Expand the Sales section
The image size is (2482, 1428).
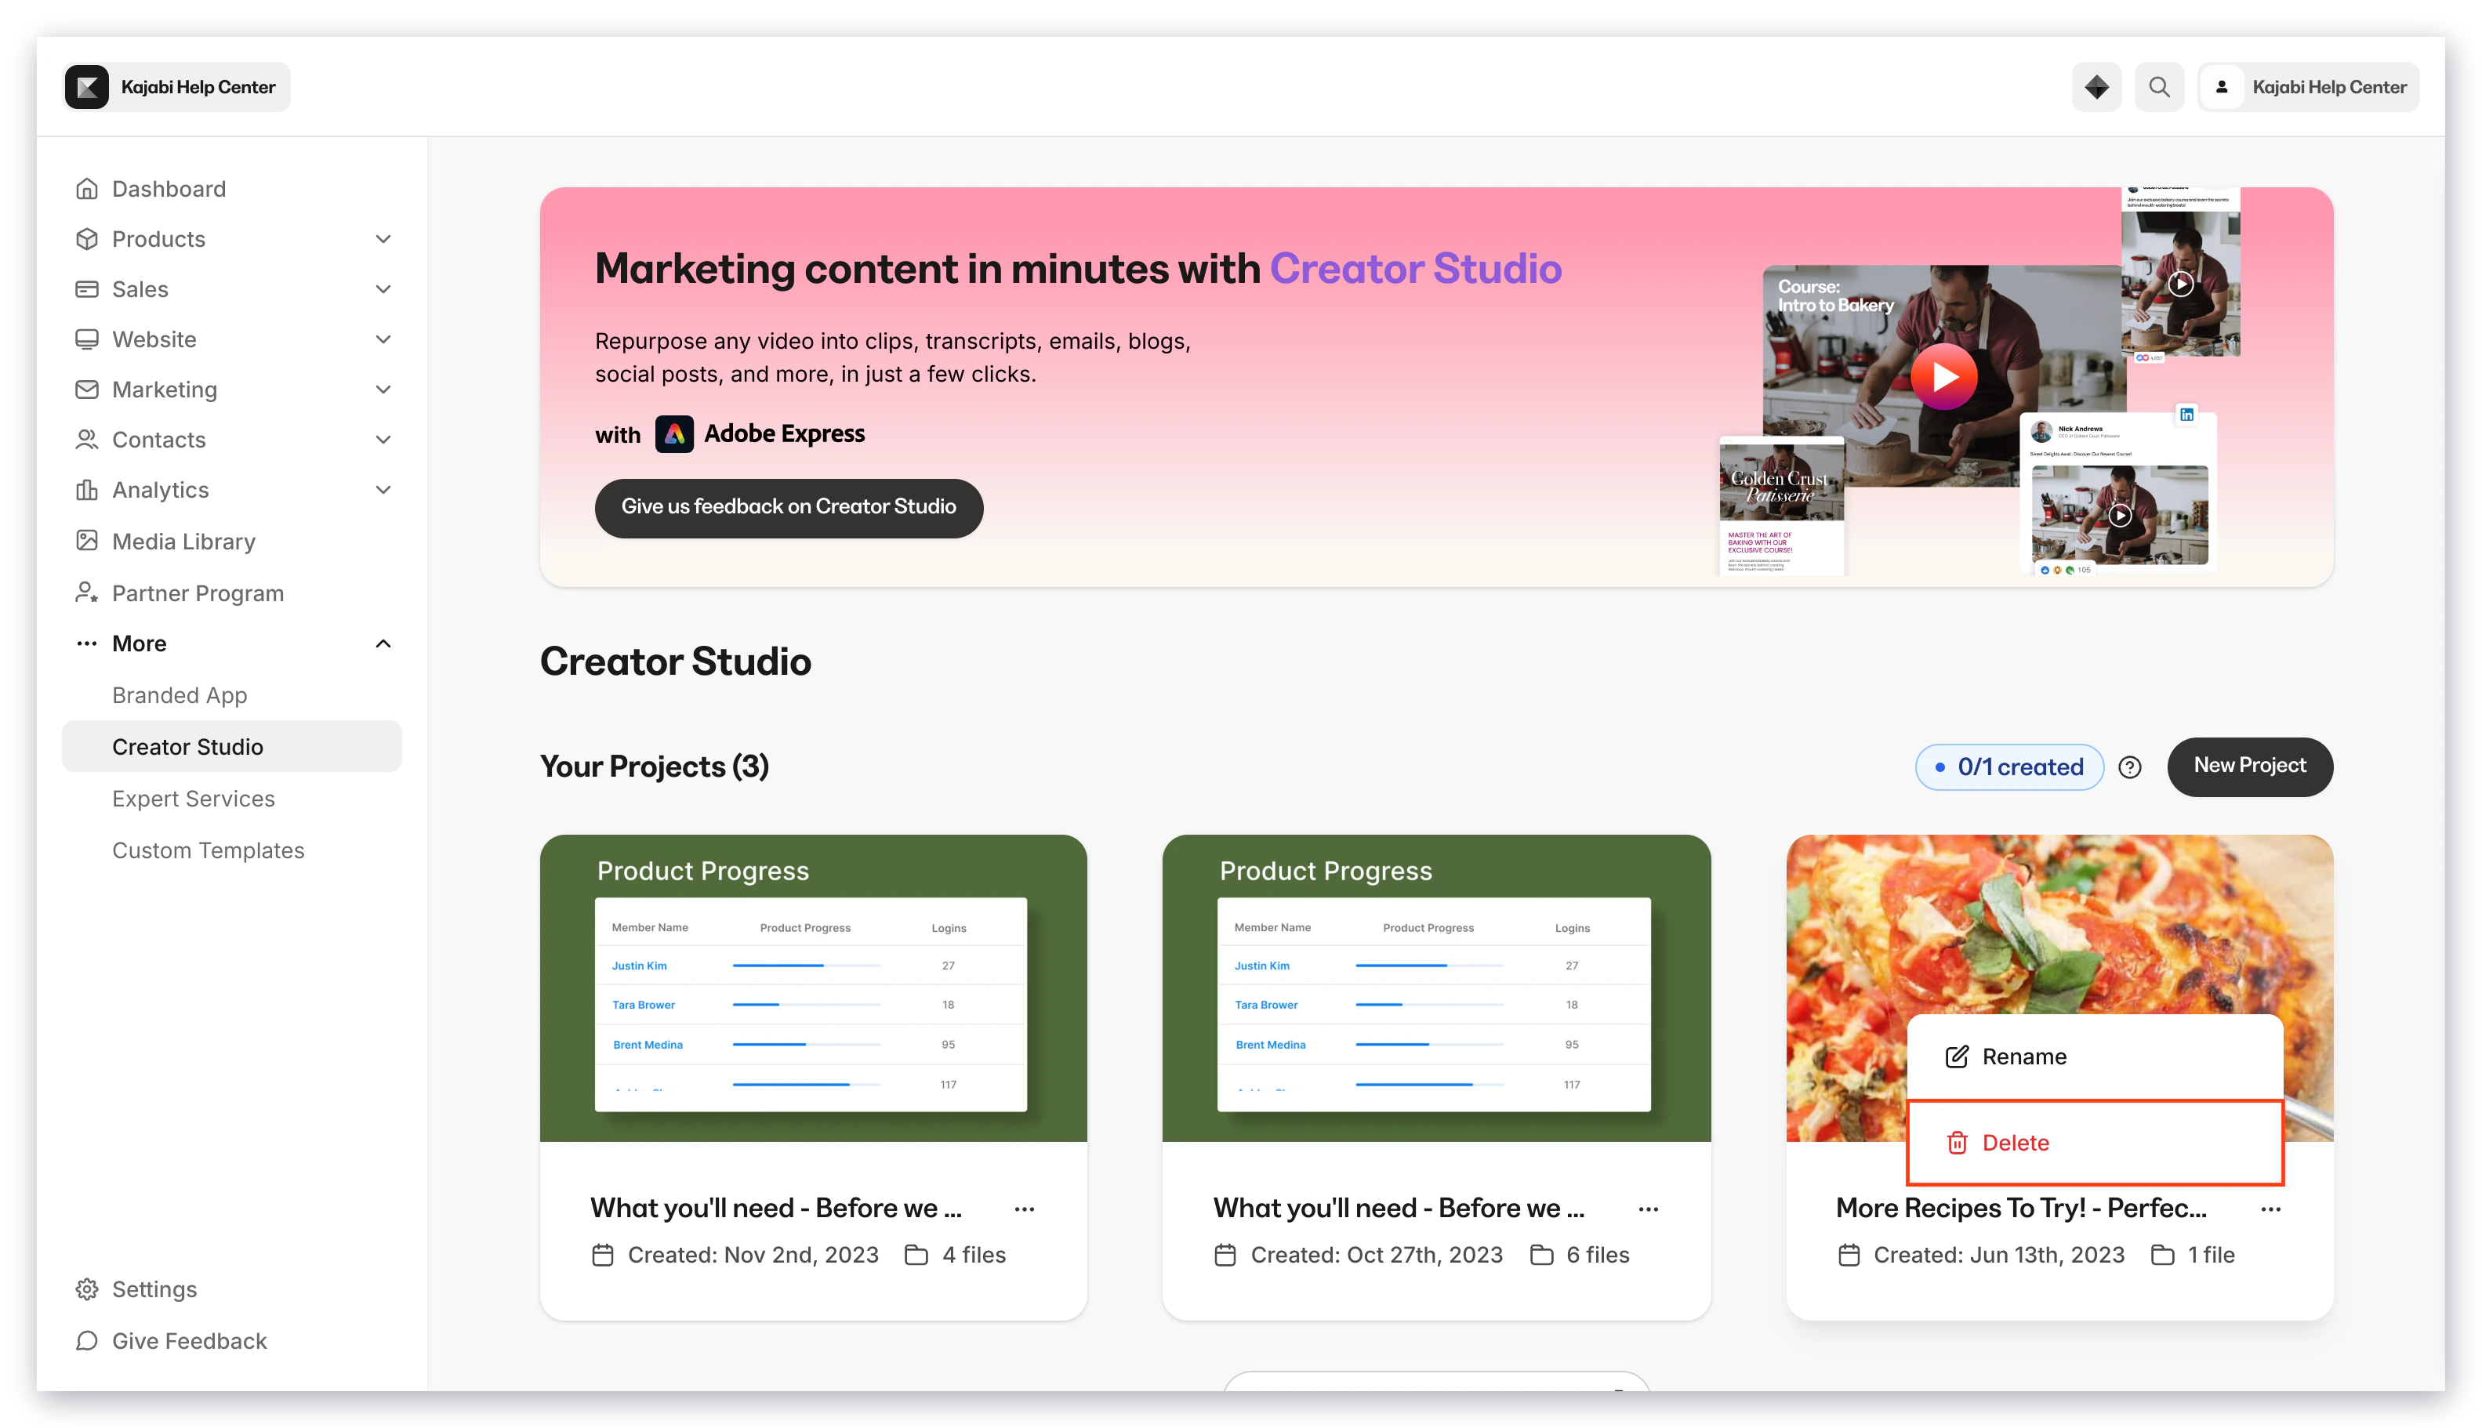click(383, 288)
